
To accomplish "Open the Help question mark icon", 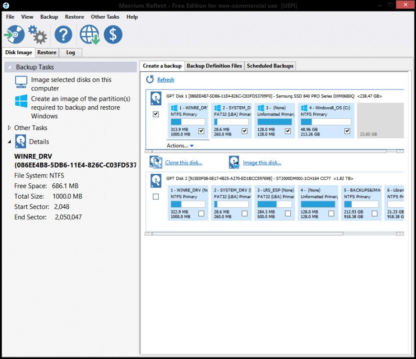I will [63, 34].
